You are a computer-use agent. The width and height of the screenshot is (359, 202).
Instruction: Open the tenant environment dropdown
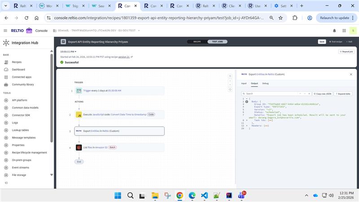pos(139,31)
